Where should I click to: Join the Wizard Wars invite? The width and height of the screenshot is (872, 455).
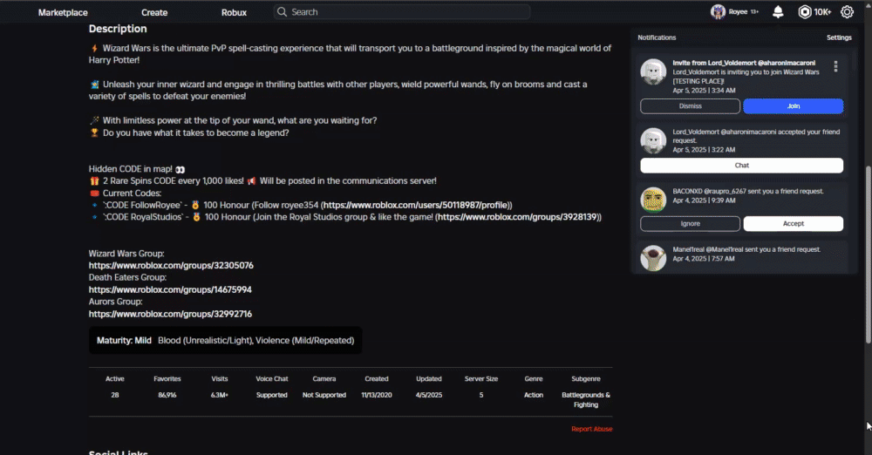[x=793, y=106]
